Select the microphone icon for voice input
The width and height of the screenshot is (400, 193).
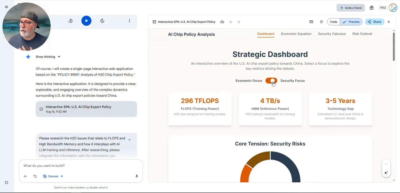click(137, 176)
